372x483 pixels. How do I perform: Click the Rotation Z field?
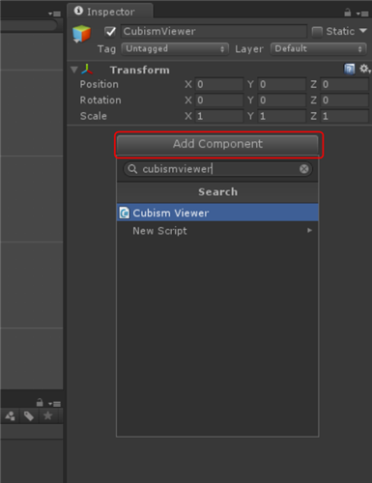pos(345,100)
